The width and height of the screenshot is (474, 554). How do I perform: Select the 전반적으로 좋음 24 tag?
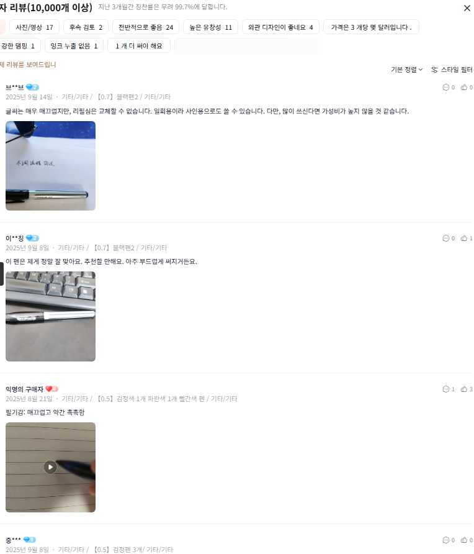pos(146,27)
